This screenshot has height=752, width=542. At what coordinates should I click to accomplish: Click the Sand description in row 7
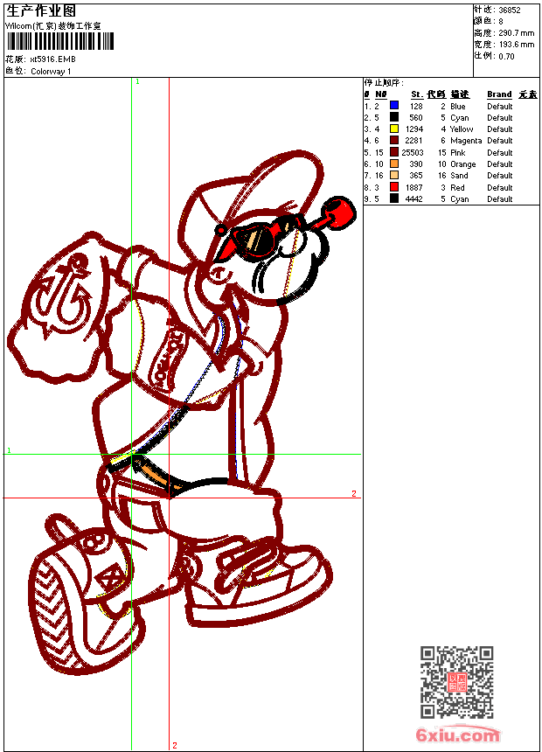(459, 176)
